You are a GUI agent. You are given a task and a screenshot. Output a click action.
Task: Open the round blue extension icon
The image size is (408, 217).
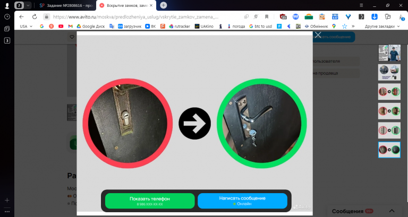point(295,16)
